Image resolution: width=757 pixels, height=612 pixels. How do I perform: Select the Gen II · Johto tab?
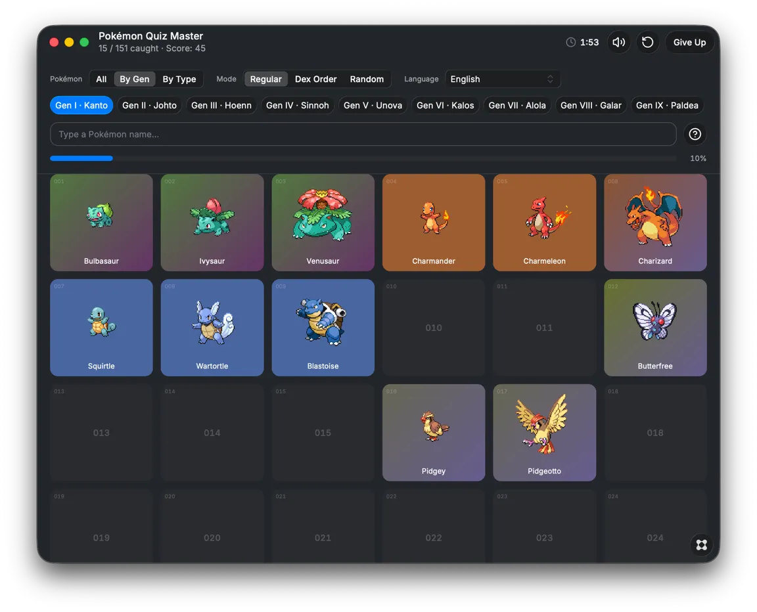pos(149,105)
